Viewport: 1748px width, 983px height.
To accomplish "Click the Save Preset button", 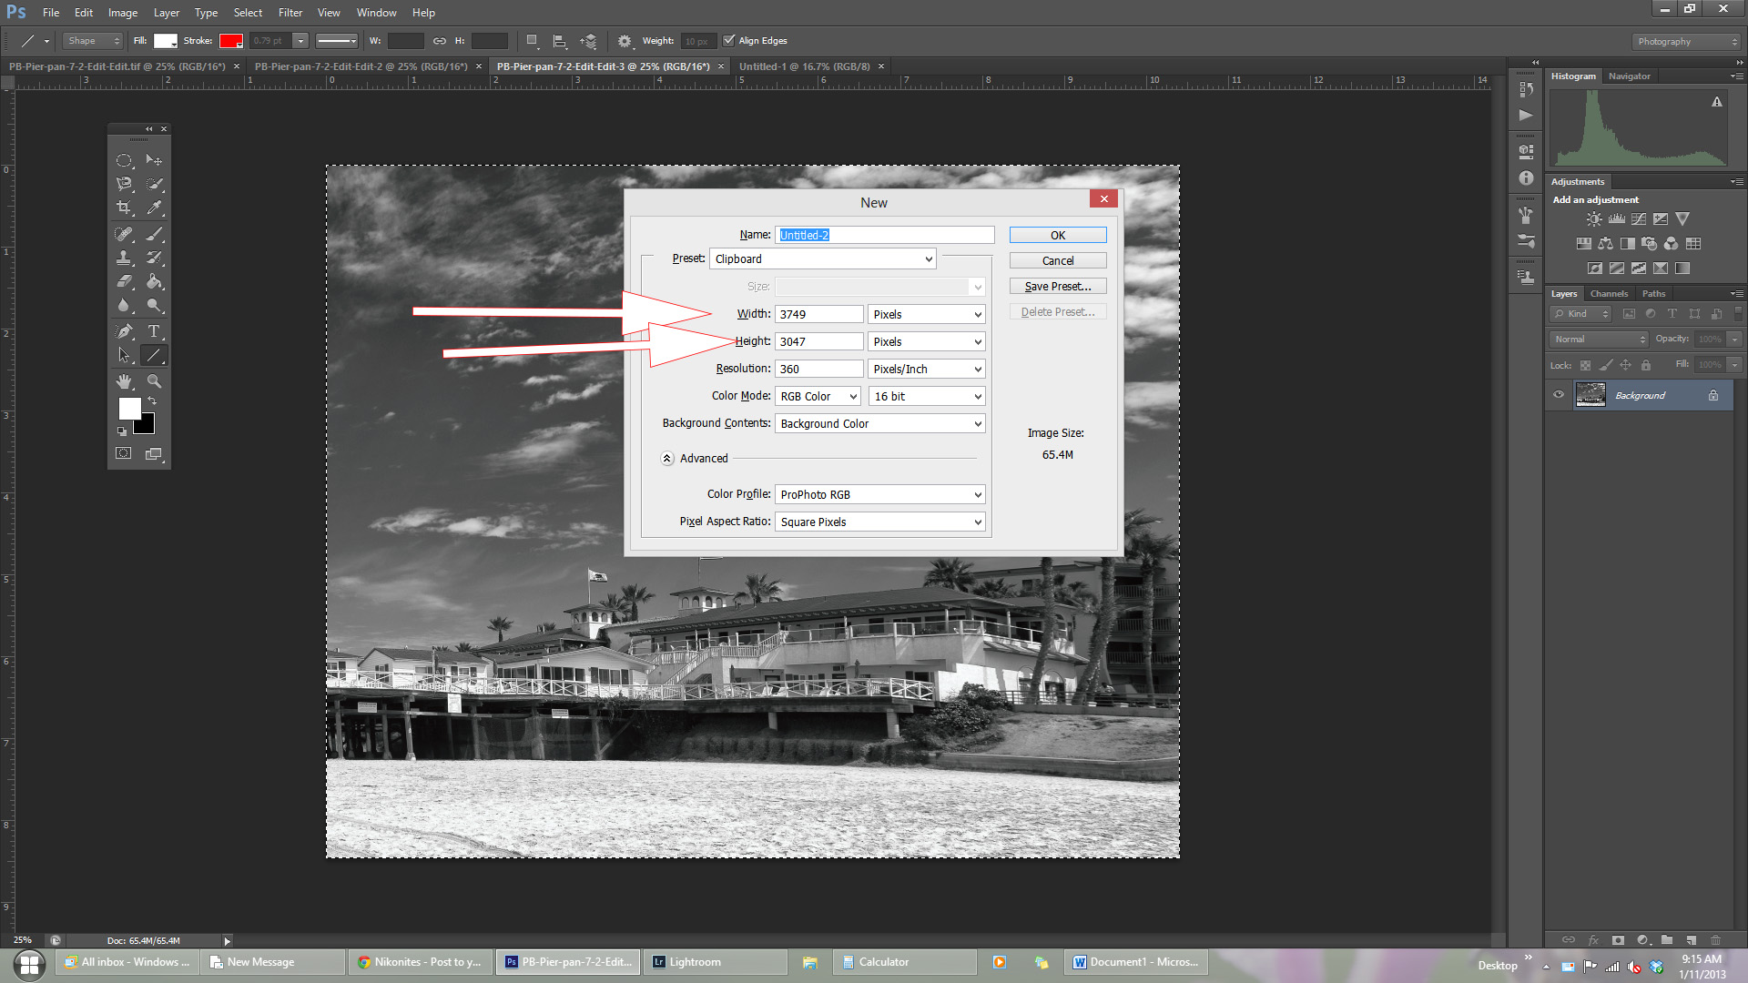I will click(1057, 287).
